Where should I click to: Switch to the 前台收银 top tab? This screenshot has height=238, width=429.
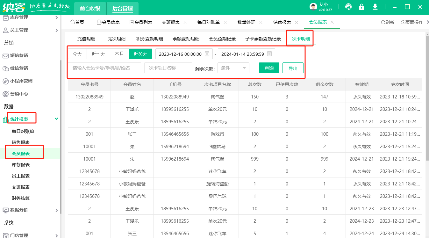click(x=90, y=9)
